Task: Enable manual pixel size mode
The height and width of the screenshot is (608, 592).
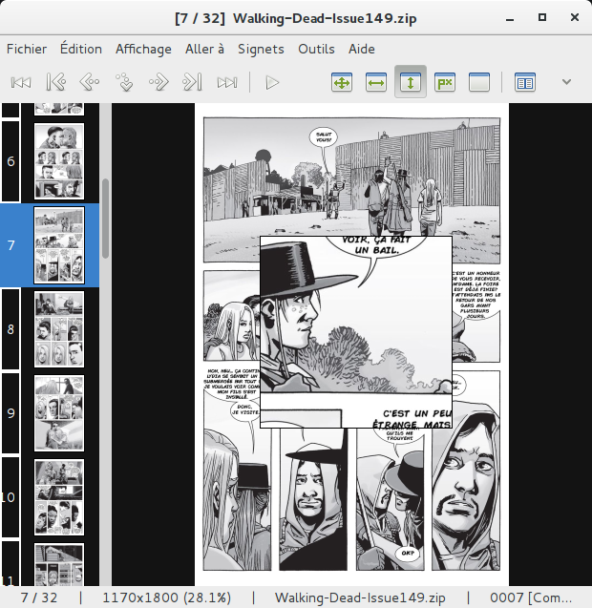Action: click(445, 82)
